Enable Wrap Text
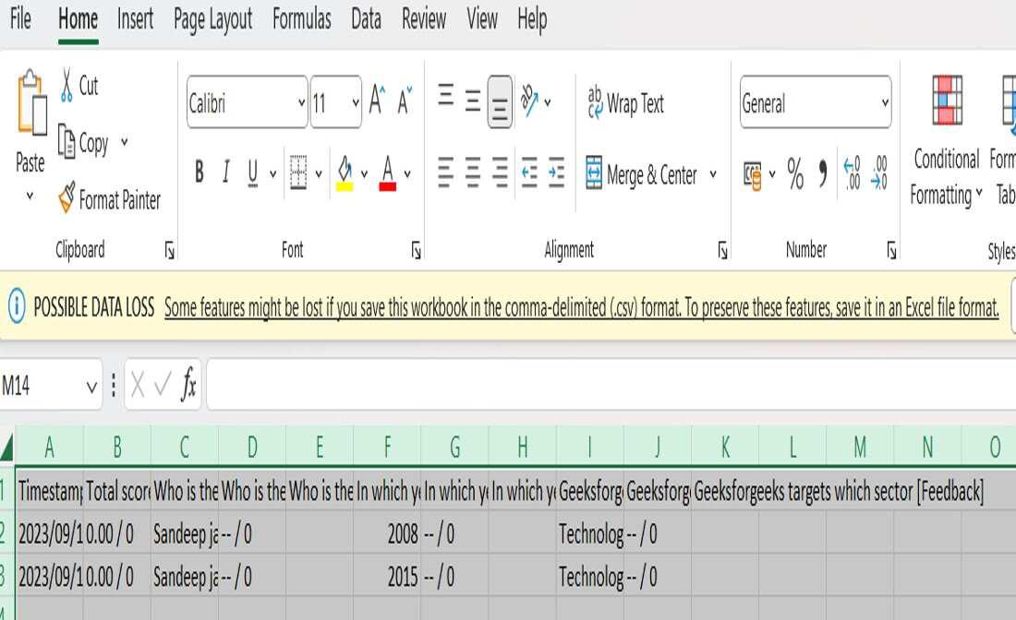Screen dimensions: 1016x620 click(x=625, y=102)
